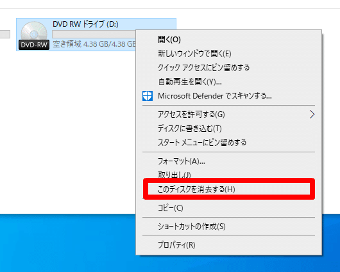
Task: Select クイック アクセスにピン留めする
Action: point(228,67)
